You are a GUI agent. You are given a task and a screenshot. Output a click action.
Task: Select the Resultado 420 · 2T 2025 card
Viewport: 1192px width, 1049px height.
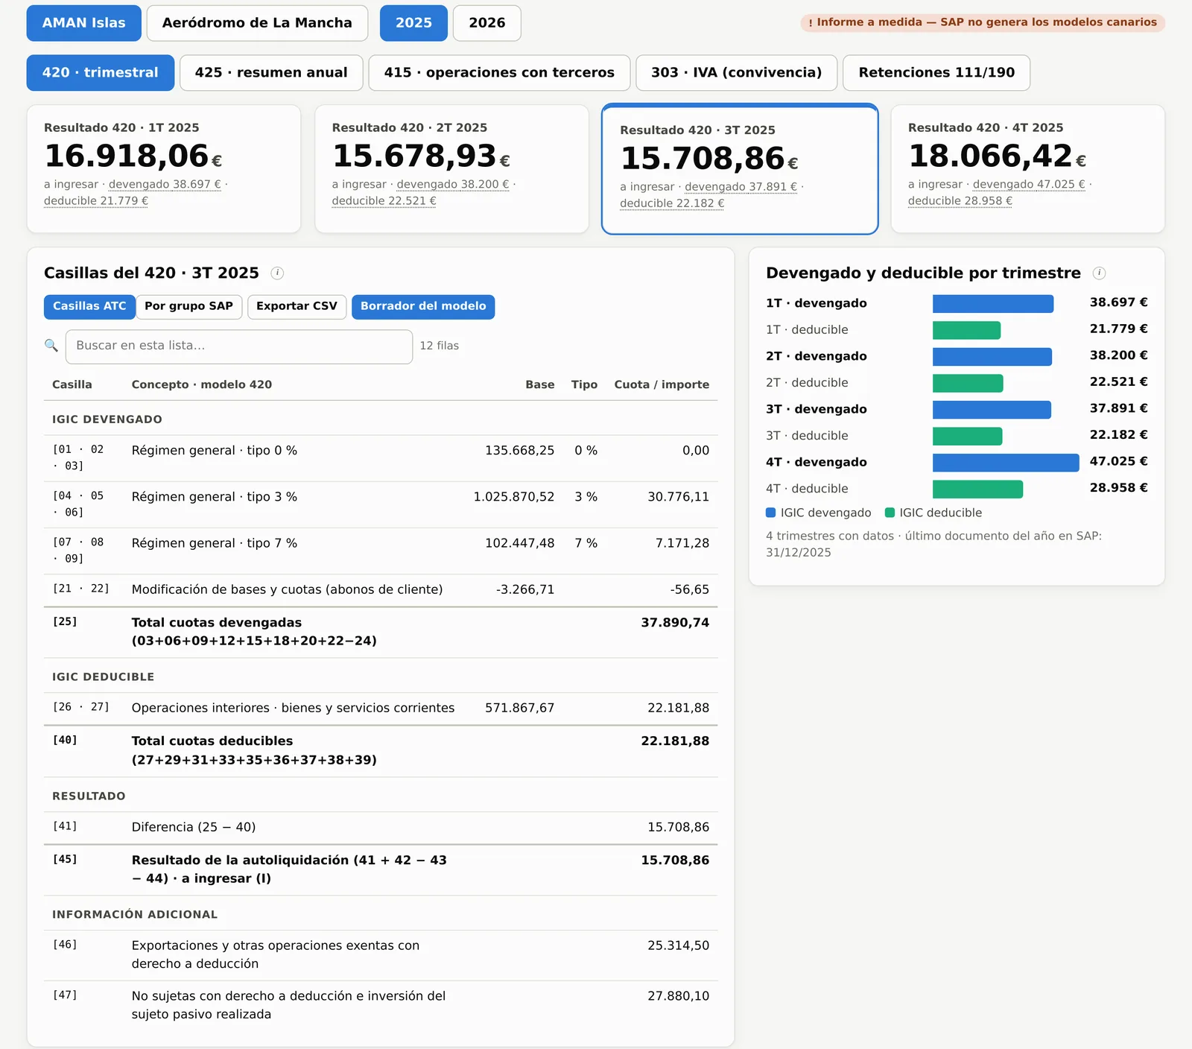point(452,168)
